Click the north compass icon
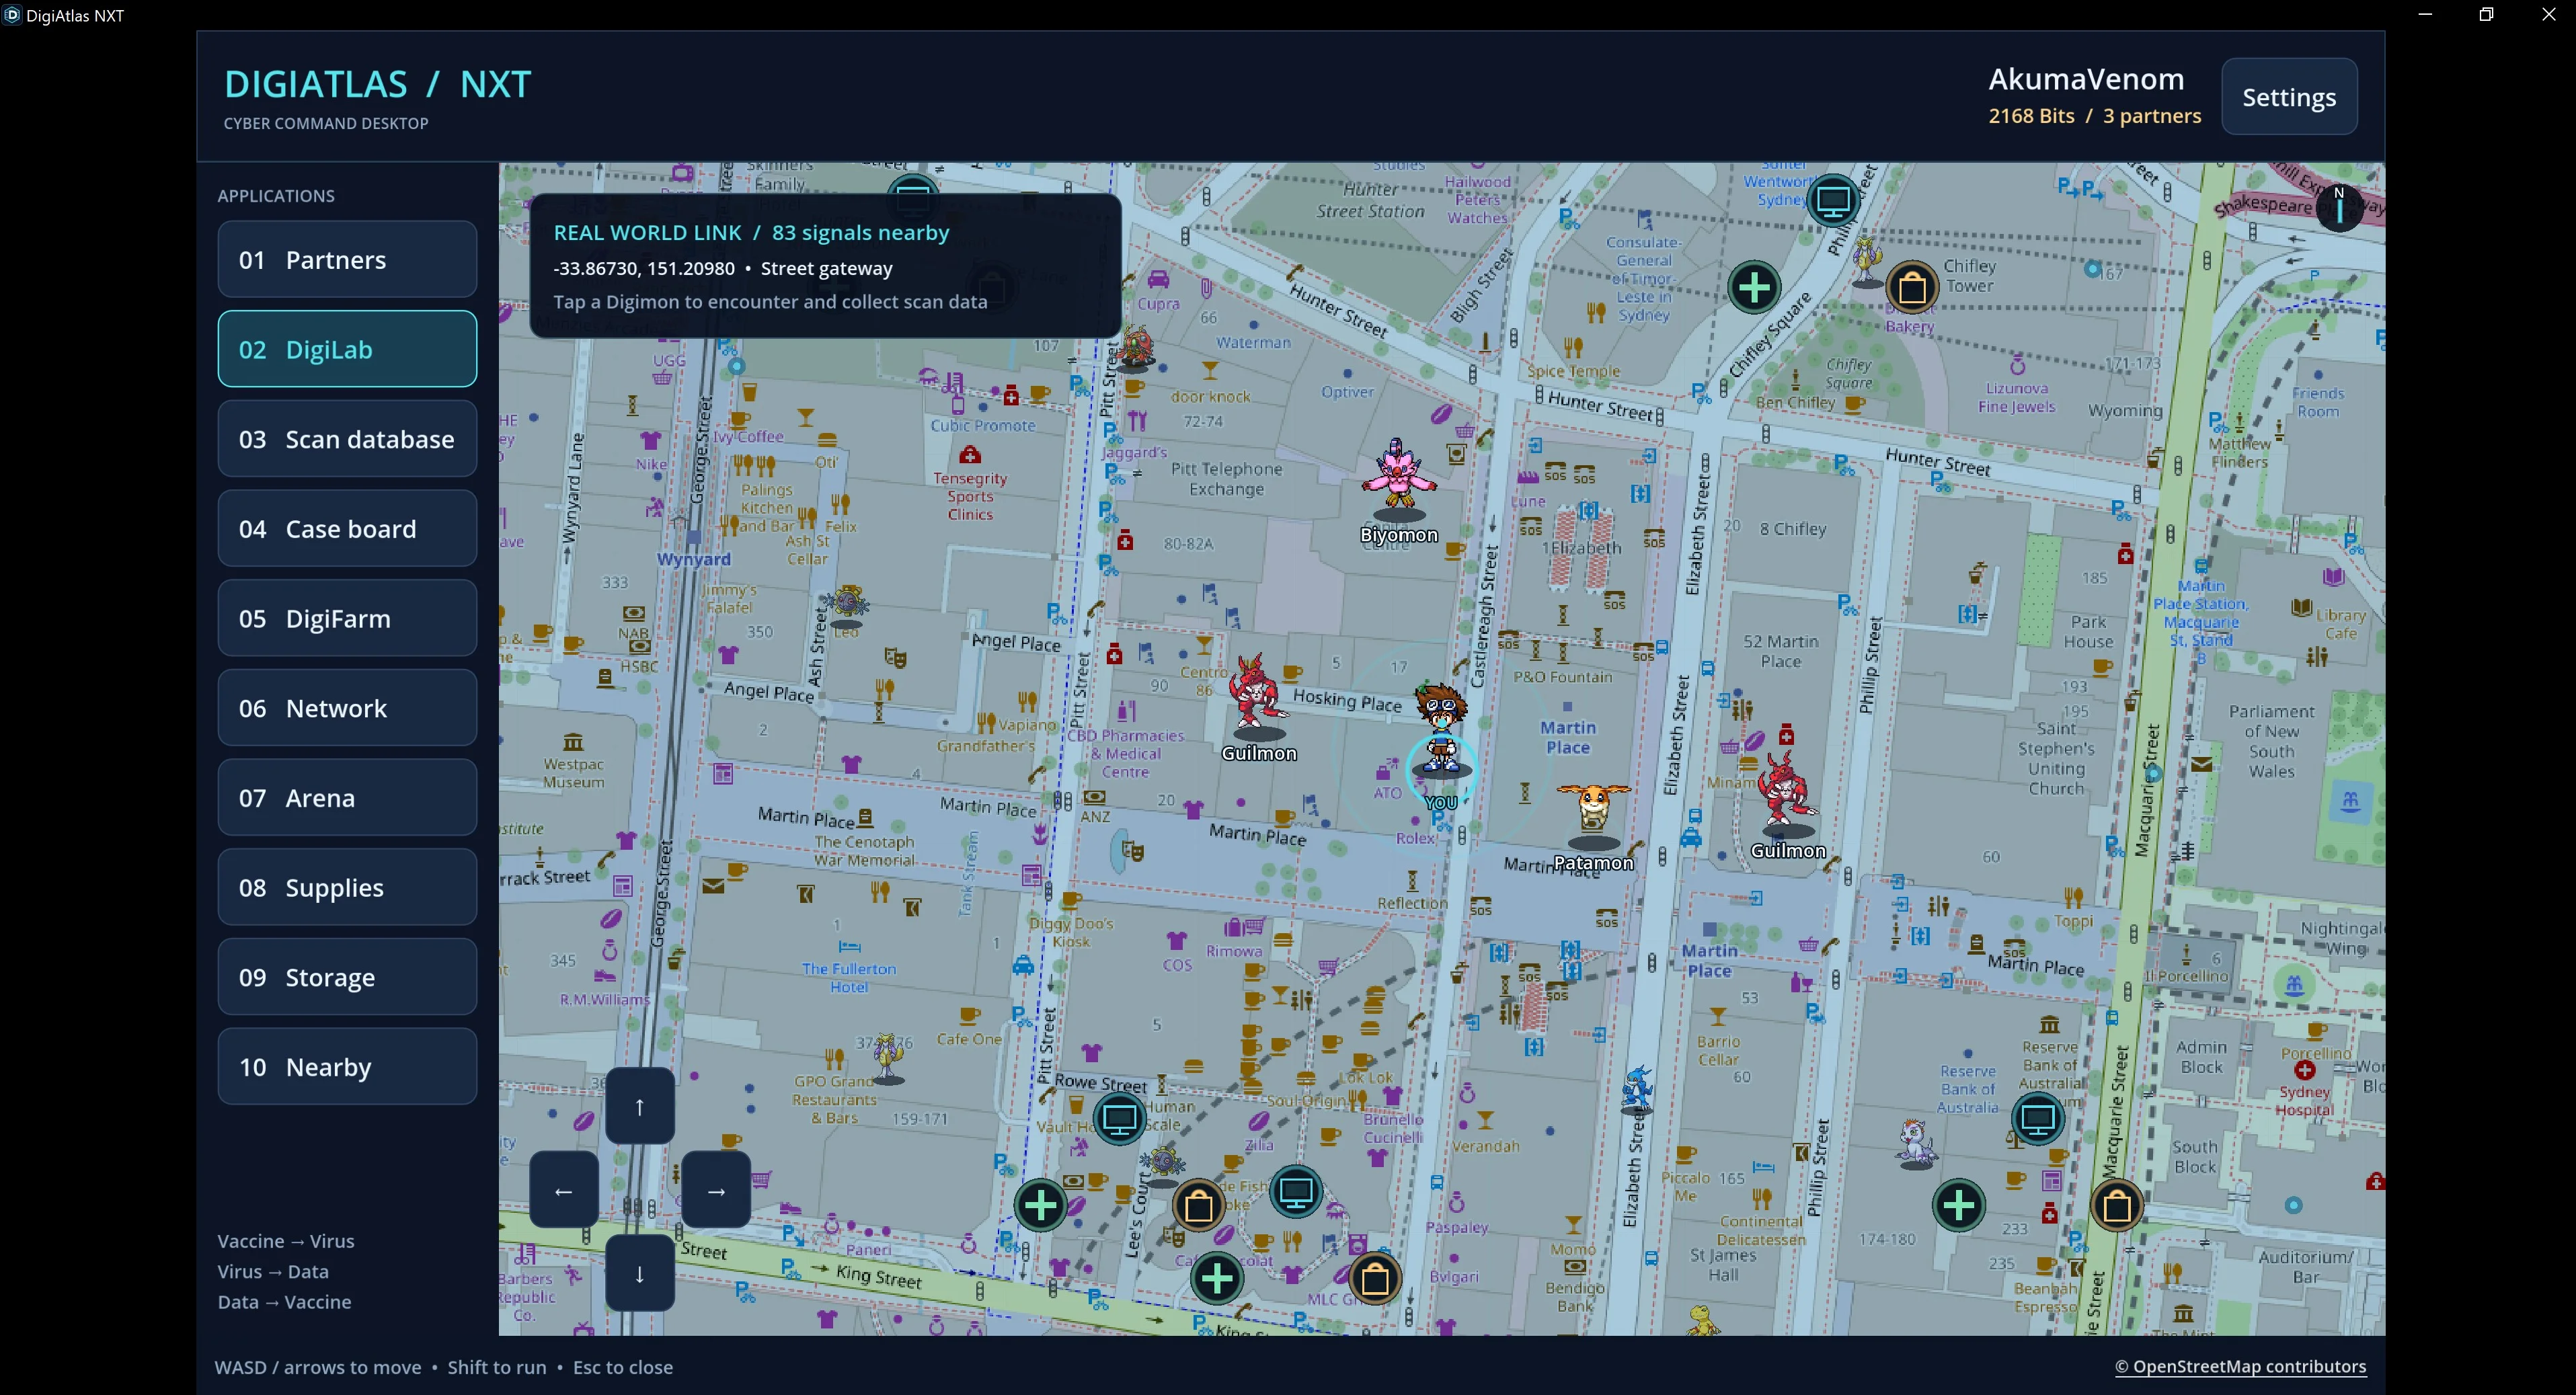This screenshot has height=1395, width=2576. click(2338, 207)
